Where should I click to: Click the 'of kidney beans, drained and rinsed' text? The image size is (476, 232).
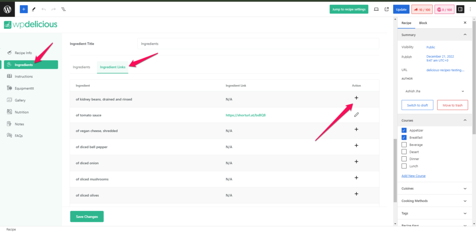click(104, 99)
